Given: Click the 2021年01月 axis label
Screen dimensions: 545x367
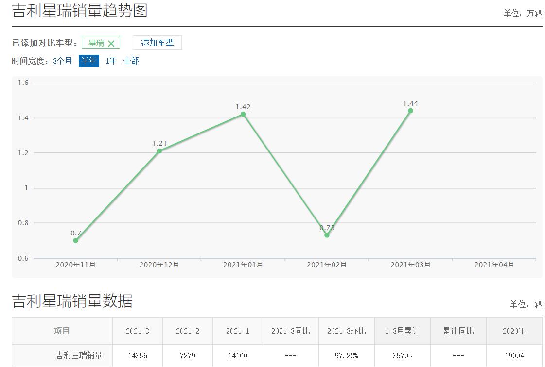Looking at the screenshot, I should click(x=243, y=265).
